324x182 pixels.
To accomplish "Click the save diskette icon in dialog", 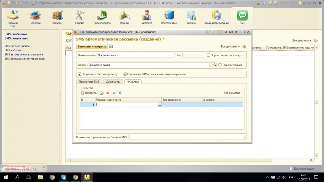I will 111,46.
